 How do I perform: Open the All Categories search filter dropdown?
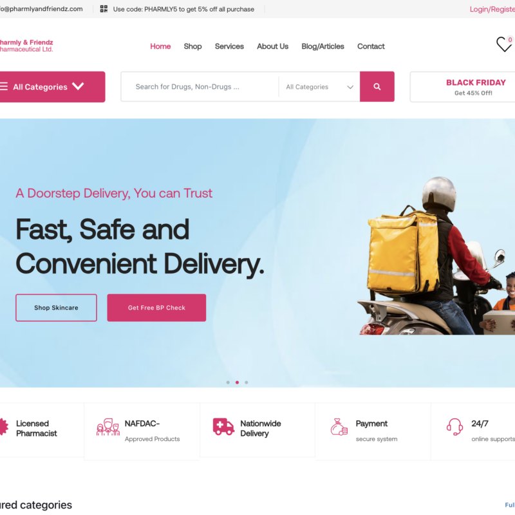point(319,87)
